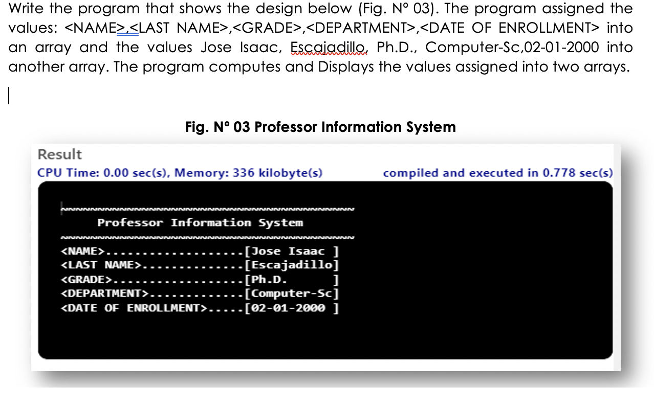Click the Ph.D. value in the console
654x409 pixels.
tap(276, 279)
